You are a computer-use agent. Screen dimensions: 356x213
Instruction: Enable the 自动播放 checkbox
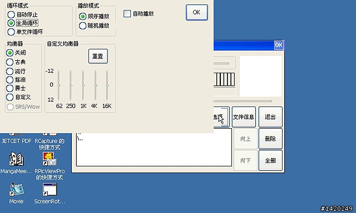point(127,13)
